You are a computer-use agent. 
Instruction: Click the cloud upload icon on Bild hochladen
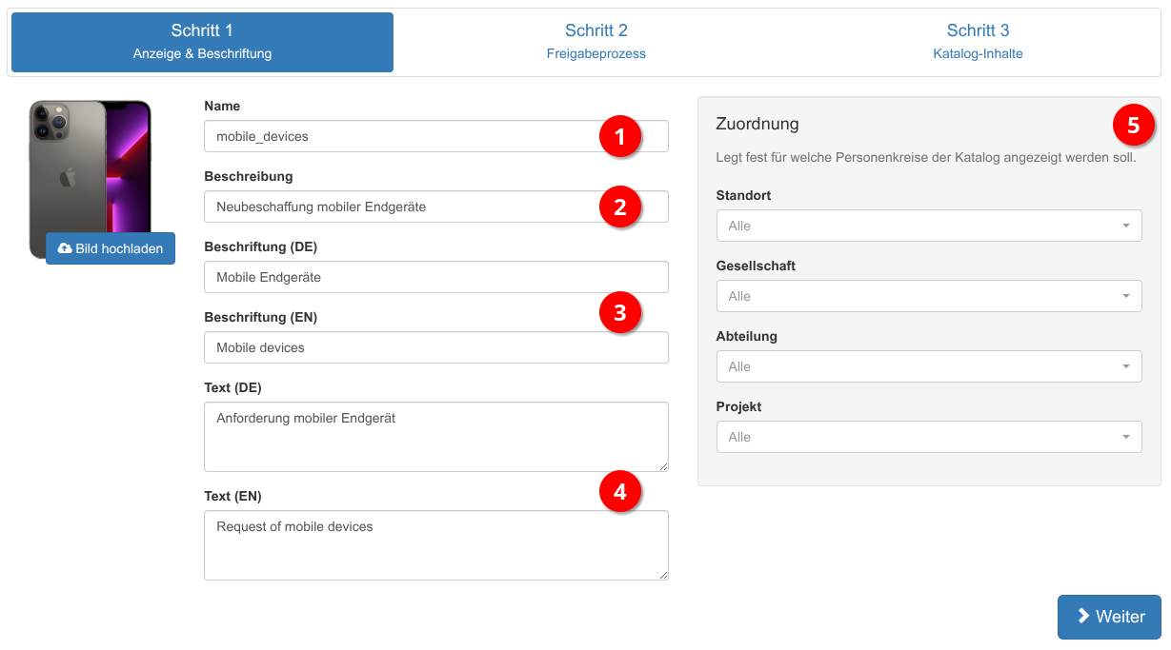coord(65,248)
